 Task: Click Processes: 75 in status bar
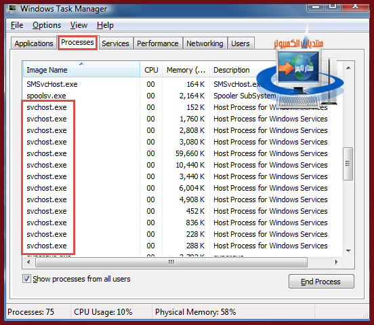(x=30, y=312)
